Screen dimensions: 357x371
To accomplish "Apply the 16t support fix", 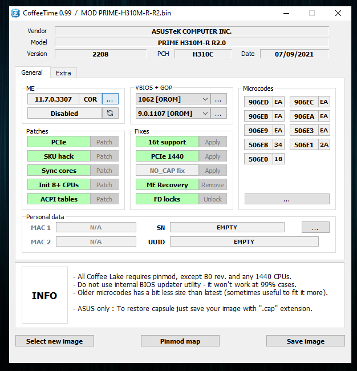I will pyautogui.click(x=213, y=142).
